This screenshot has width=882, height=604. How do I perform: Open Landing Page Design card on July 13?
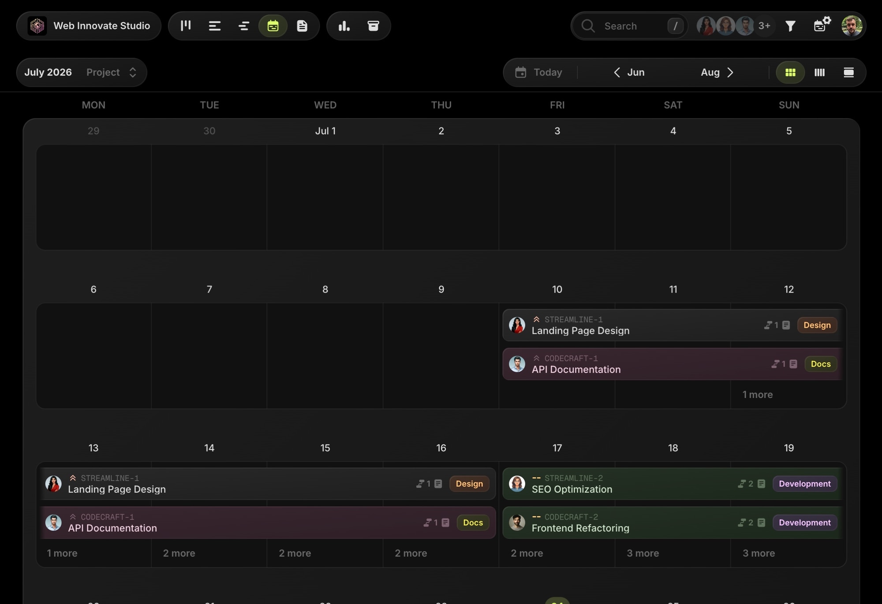pos(268,484)
